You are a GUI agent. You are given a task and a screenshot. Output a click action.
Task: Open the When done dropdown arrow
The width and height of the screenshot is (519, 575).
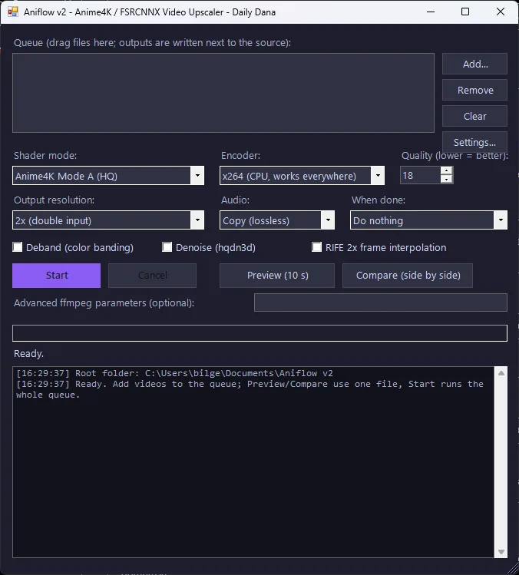click(501, 220)
